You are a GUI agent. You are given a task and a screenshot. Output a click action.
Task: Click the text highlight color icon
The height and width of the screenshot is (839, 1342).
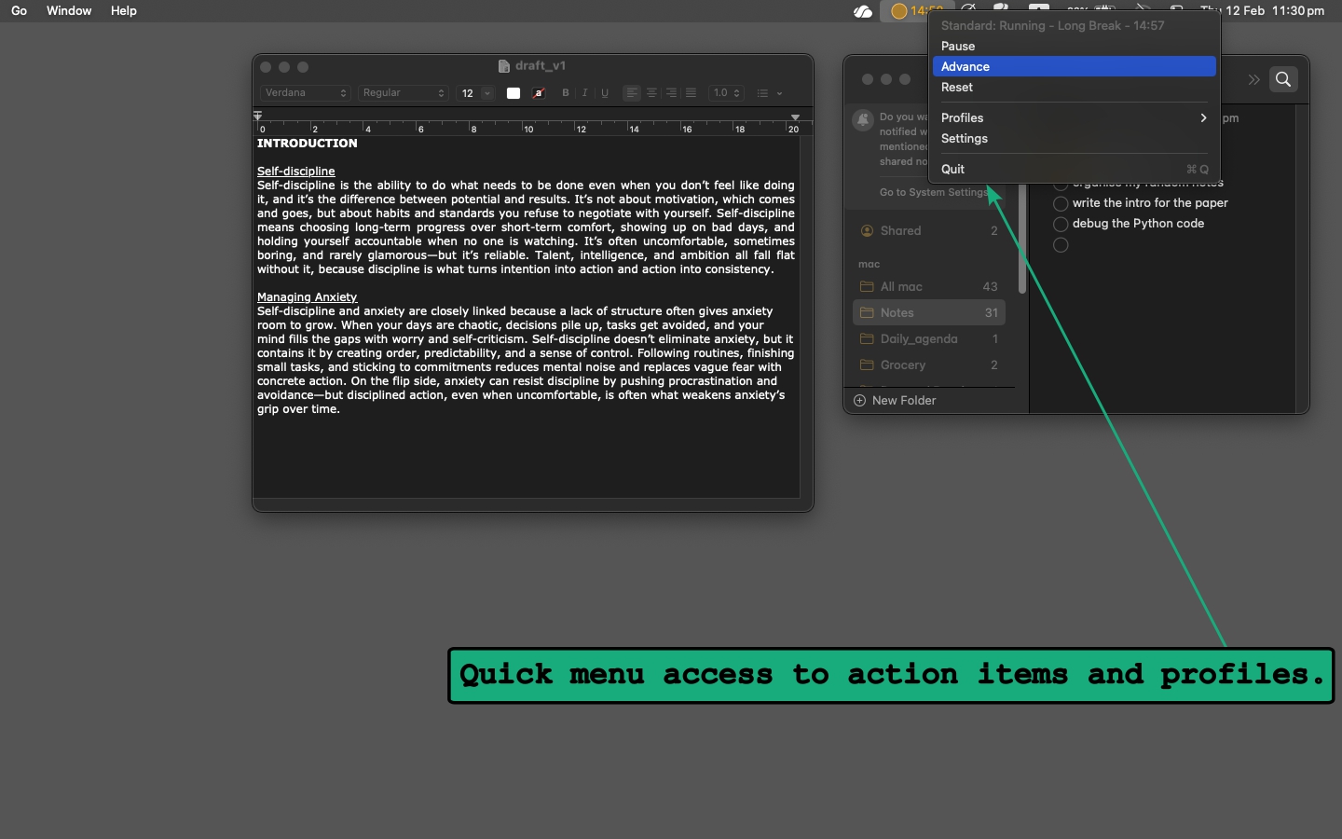[x=539, y=93]
